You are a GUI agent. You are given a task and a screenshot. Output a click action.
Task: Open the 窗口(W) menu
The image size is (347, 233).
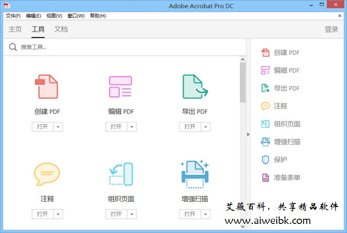click(76, 16)
